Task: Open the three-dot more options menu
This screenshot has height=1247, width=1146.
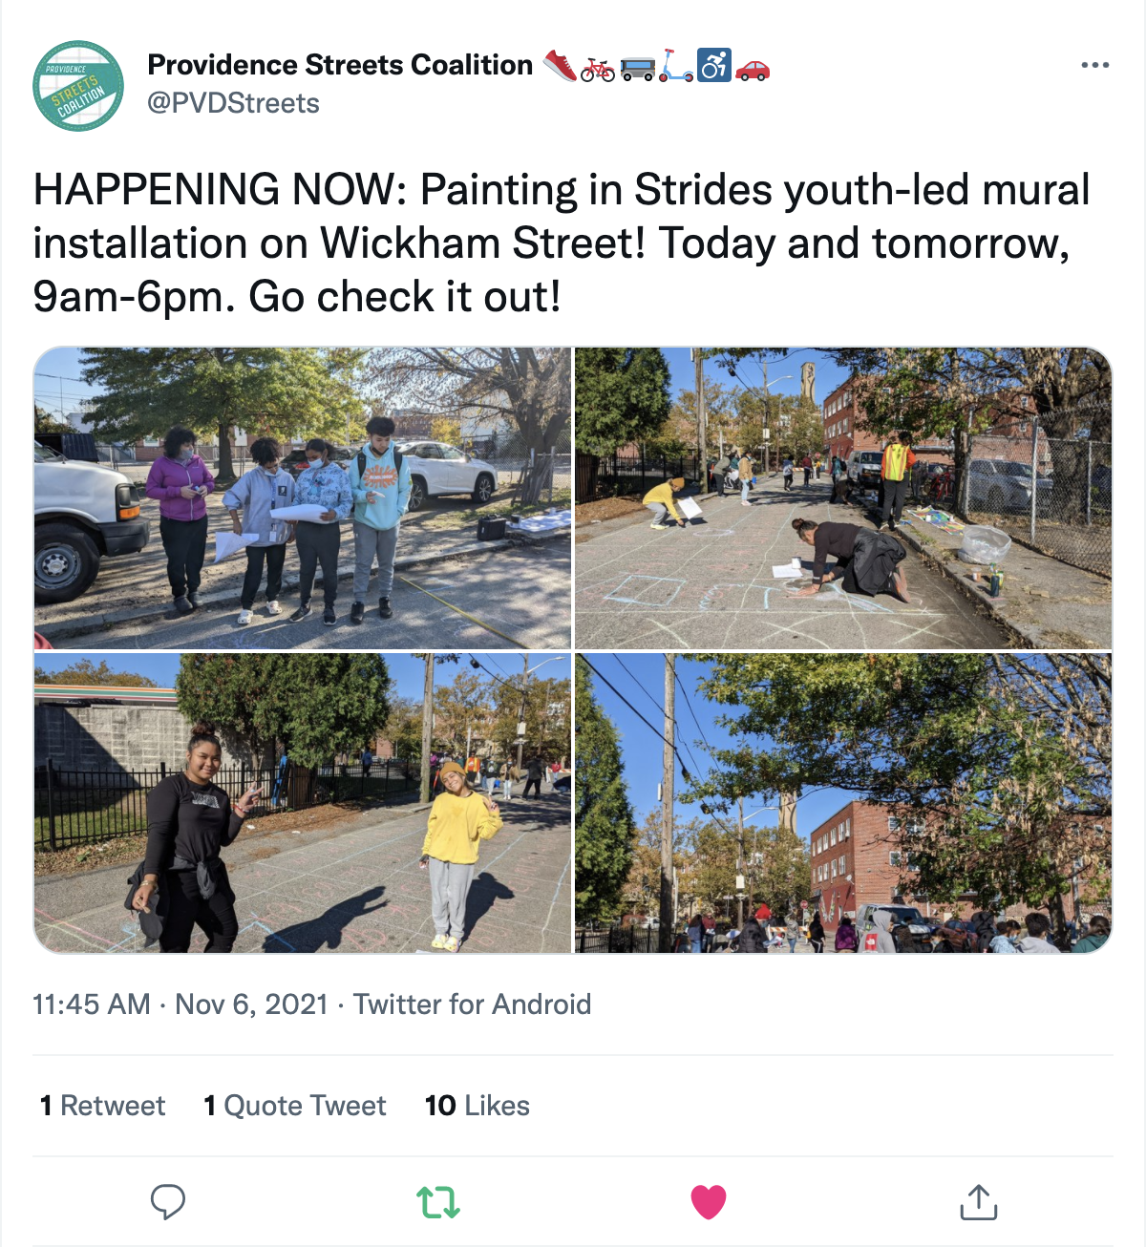Action: tap(1094, 65)
